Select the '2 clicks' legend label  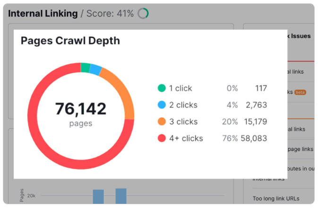183,105
